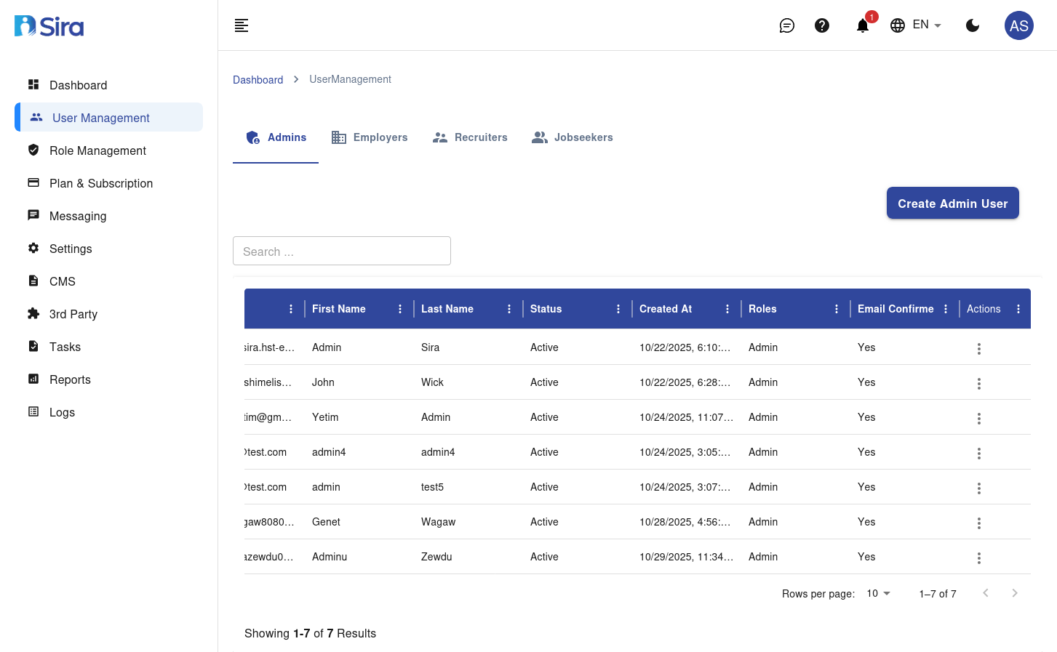The height and width of the screenshot is (652, 1057).
Task: Open column options for the Roles column
Action: tap(836, 308)
